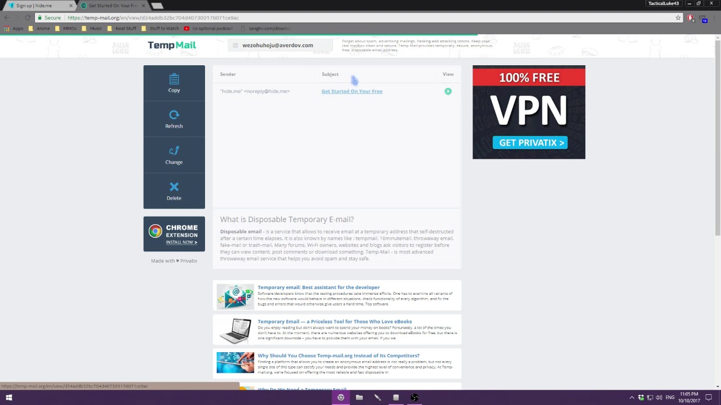The width and height of the screenshot is (721, 405).
Task: Click the temp email address field
Action: pyautogui.click(x=279, y=45)
